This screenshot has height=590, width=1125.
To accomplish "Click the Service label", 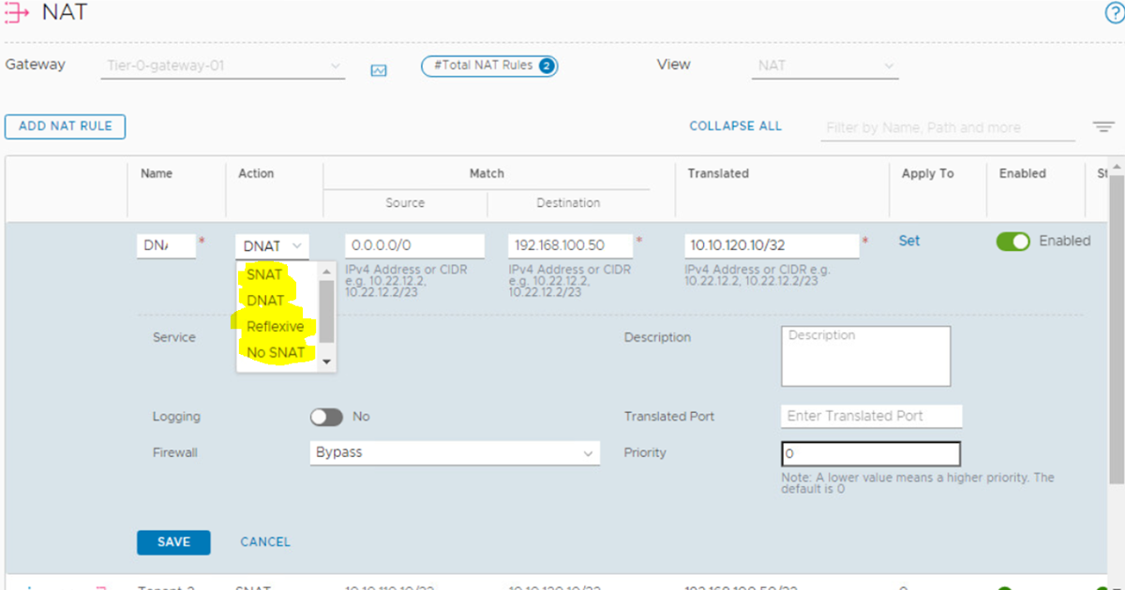I will pos(174,338).
